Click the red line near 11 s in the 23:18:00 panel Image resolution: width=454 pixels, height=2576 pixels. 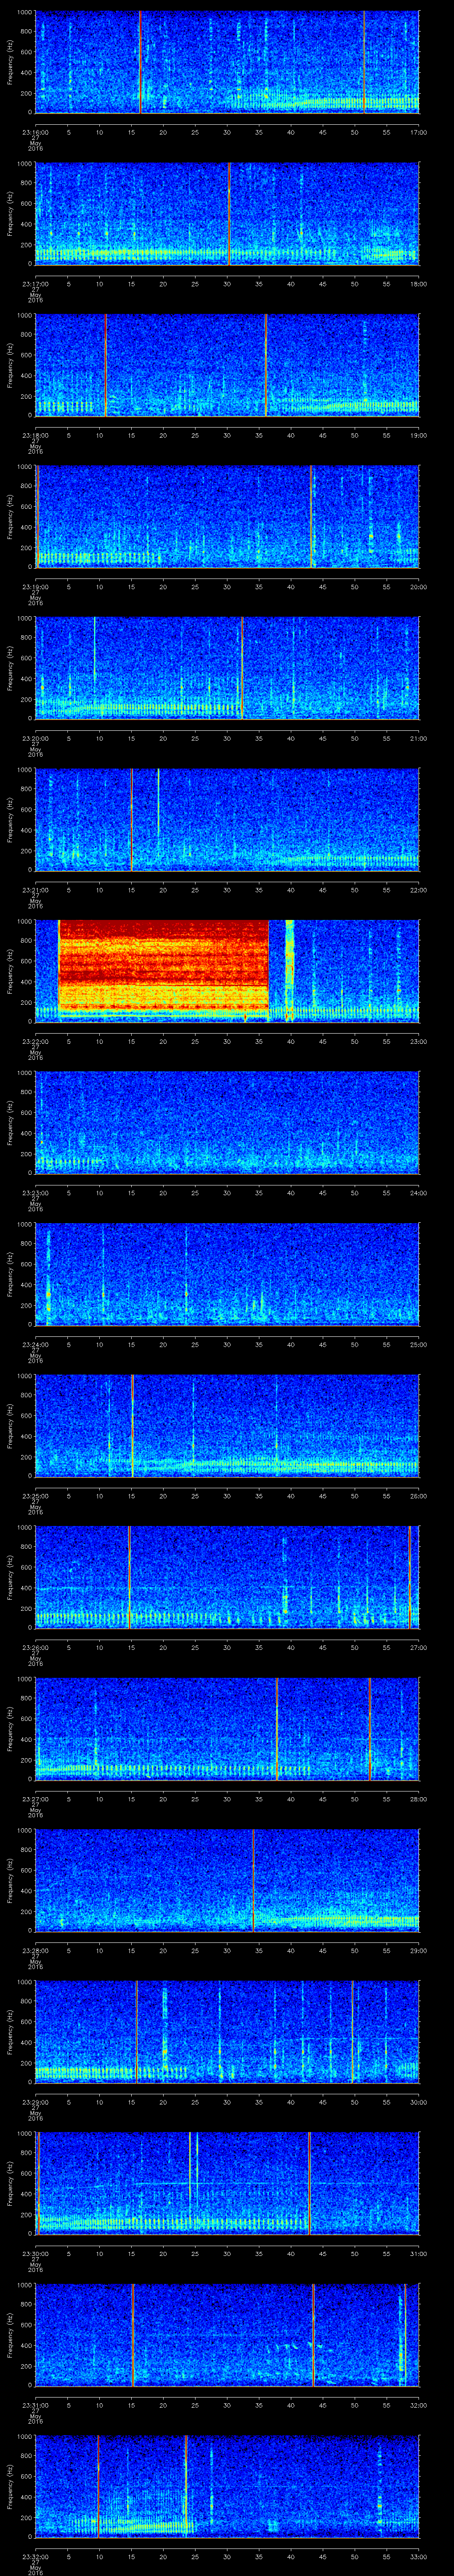click(106, 364)
